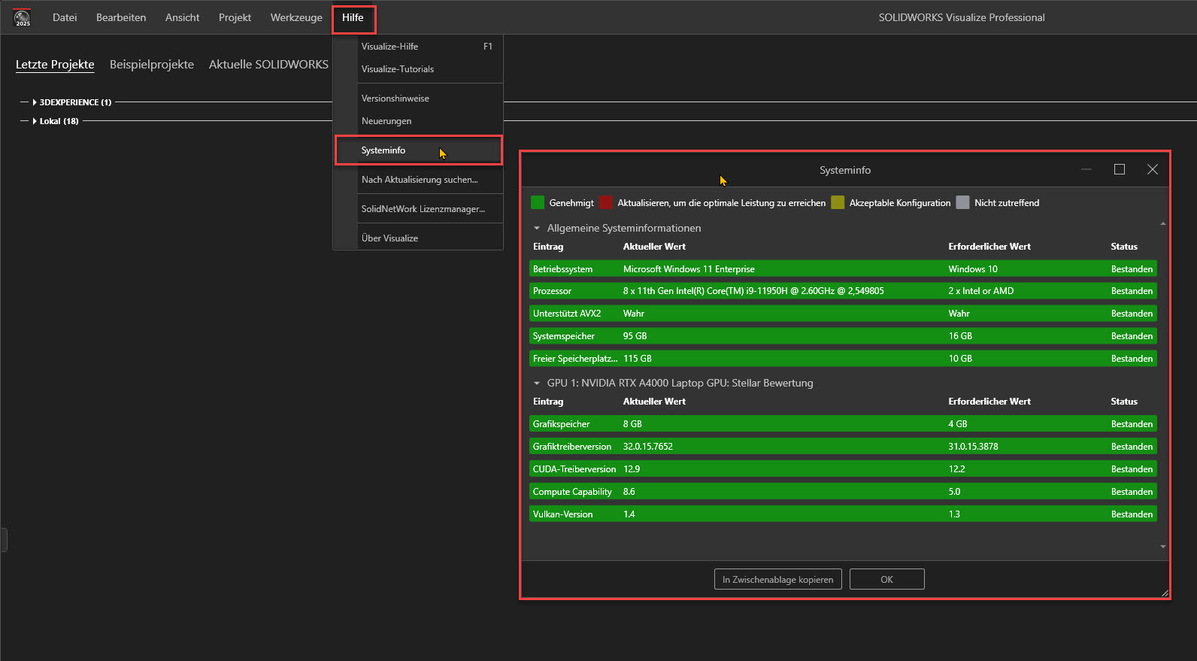Expand the Lokal (18) group
The width and height of the screenshot is (1197, 661).
35,121
